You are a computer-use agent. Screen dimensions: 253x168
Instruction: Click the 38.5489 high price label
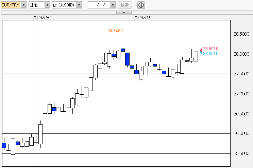point(115,31)
